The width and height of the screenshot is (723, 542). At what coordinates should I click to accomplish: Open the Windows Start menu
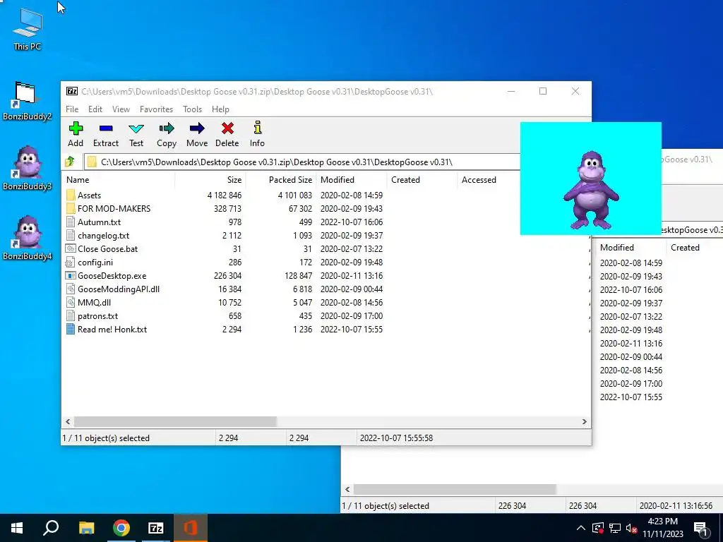pos(17,528)
